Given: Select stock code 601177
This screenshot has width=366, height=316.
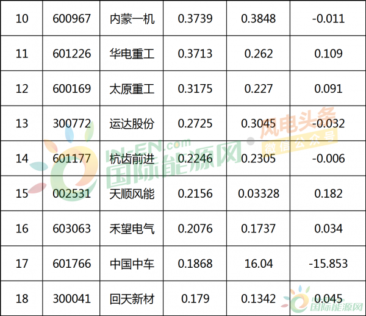Looking at the screenshot, I should [71, 159].
